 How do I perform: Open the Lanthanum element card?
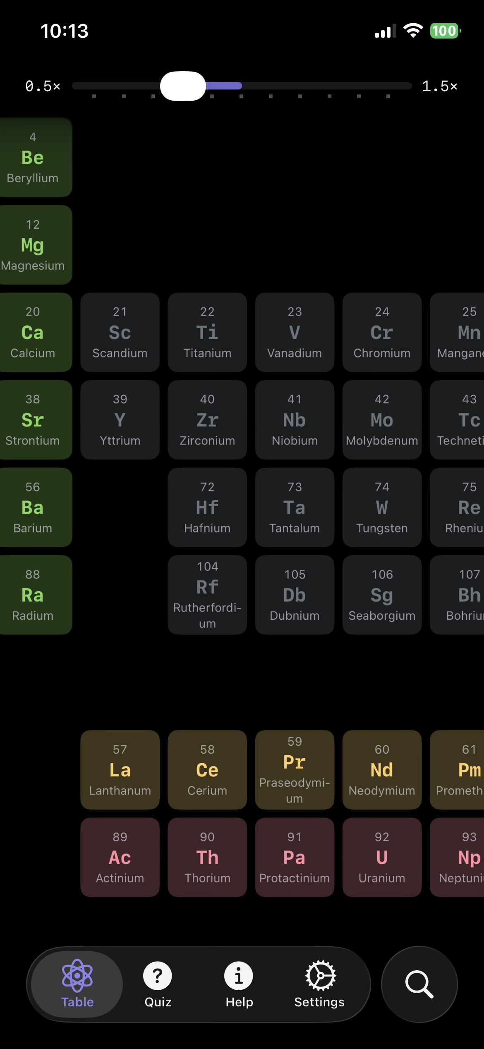coord(120,770)
